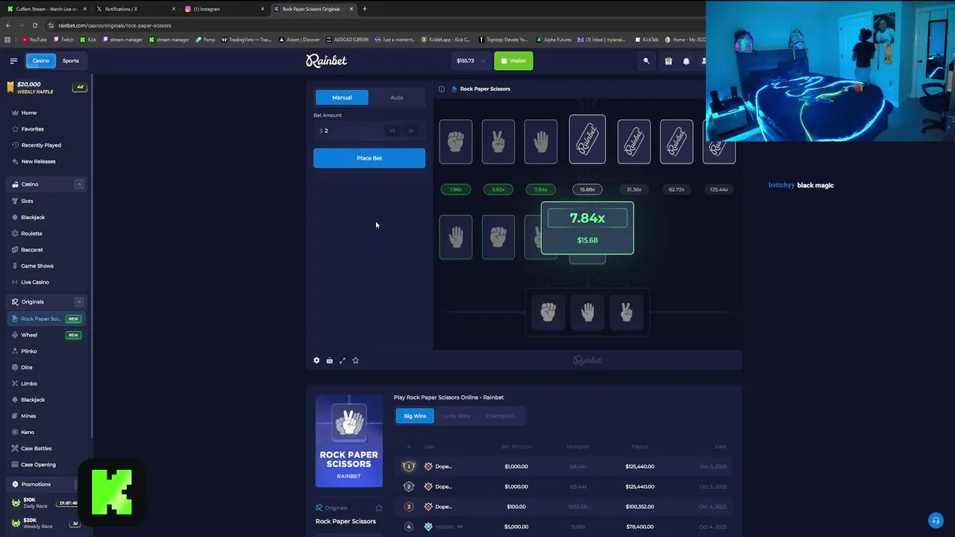
Task: Switch to Lucky Wins tab
Action: click(456, 415)
